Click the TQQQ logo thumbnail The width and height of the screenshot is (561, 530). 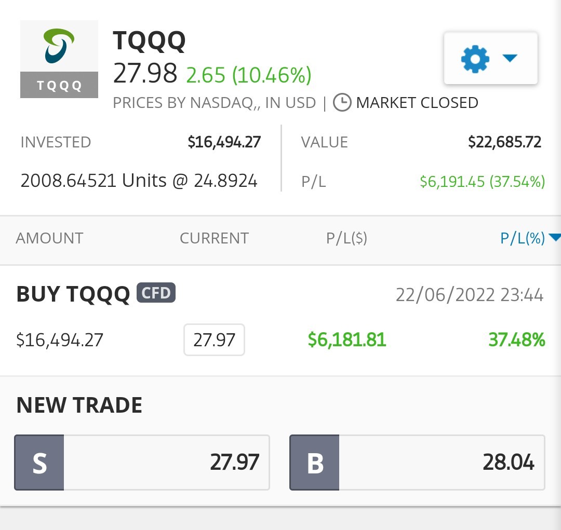(x=59, y=59)
